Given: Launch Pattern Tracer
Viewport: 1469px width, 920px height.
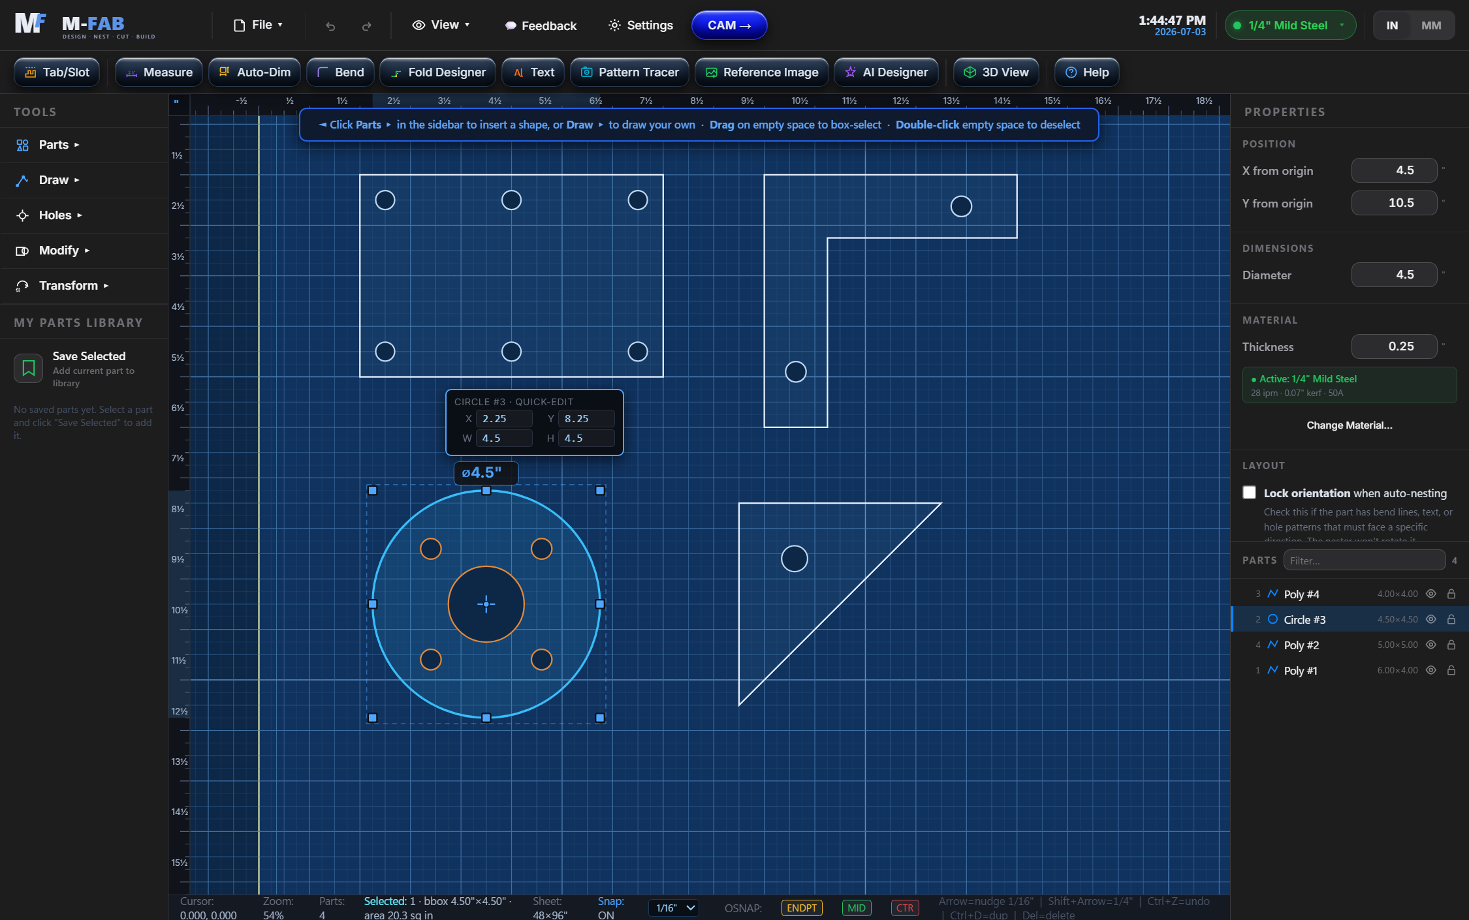Looking at the screenshot, I should tap(629, 72).
